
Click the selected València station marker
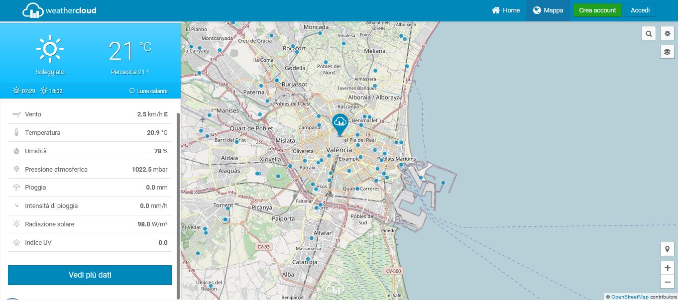tap(340, 122)
